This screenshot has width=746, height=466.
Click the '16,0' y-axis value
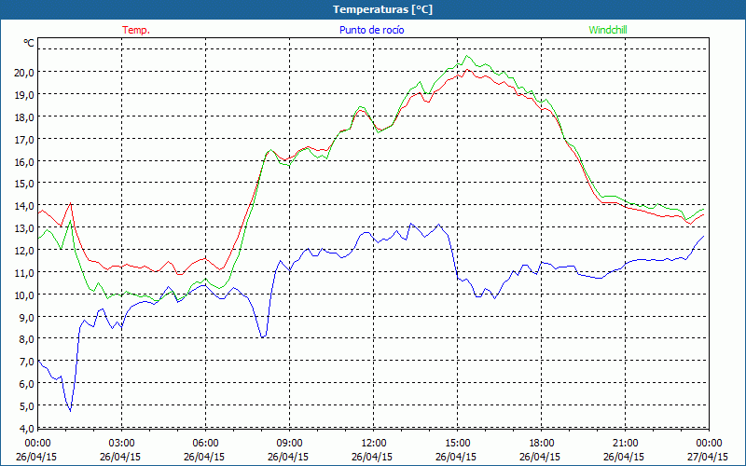tap(24, 161)
